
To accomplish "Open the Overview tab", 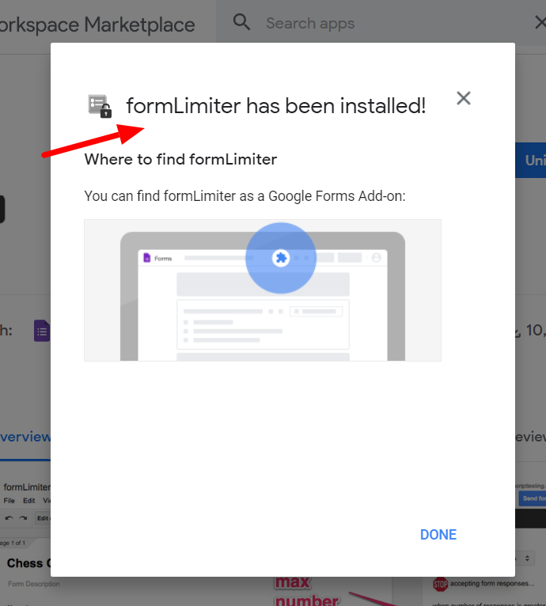I will (x=25, y=437).
